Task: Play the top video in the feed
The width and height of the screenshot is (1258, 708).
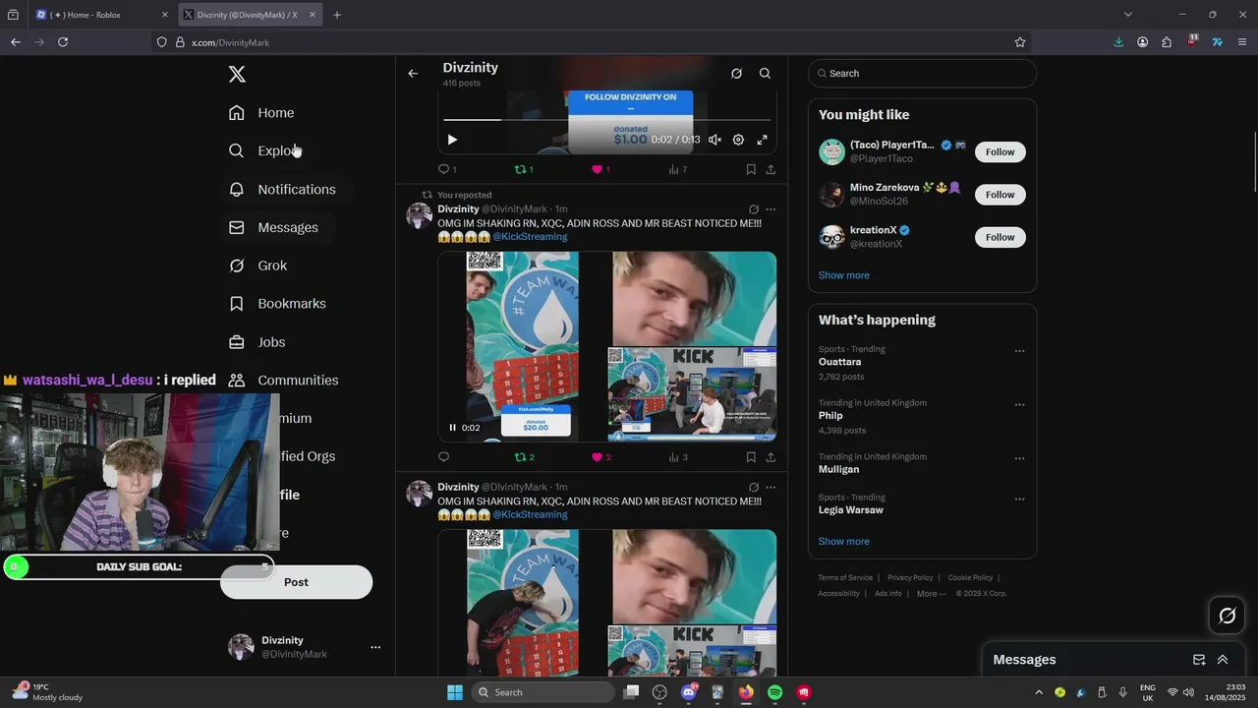Action: pos(452,140)
